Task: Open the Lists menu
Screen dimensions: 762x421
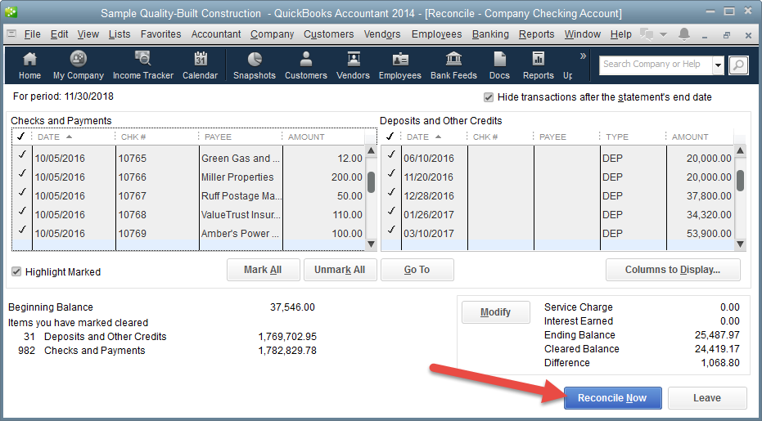Action: pyautogui.click(x=119, y=34)
